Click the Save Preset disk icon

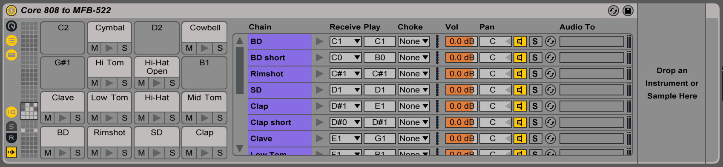(628, 11)
